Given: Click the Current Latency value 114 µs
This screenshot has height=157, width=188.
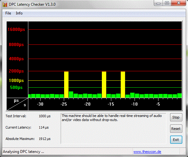Looking at the screenshot, I should (x=44, y=127).
